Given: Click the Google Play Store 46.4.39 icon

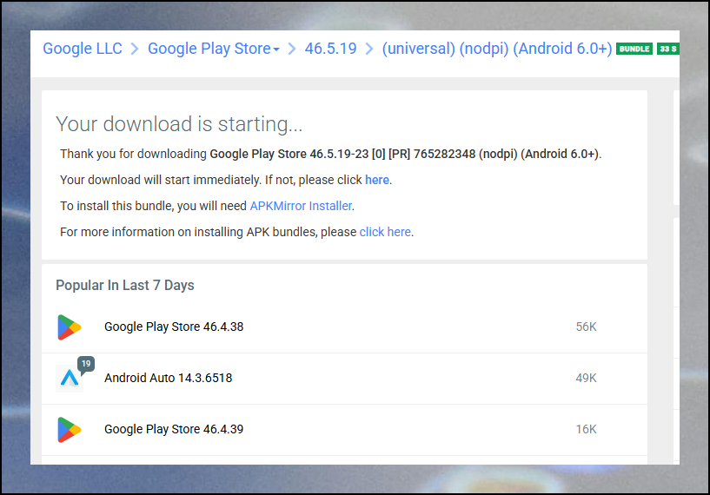Looking at the screenshot, I should [x=70, y=429].
